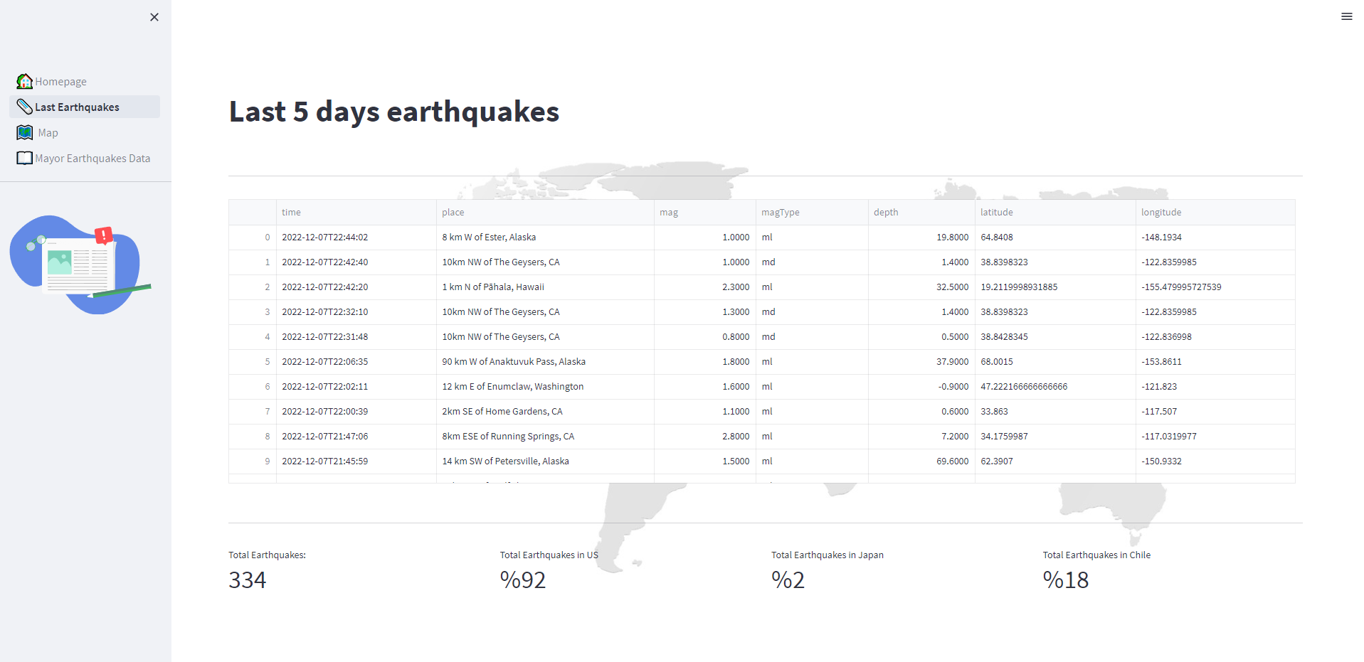Sort the table by the mag column
The width and height of the screenshot is (1364, 662).
pyautogui.click(x=668, y=212)
